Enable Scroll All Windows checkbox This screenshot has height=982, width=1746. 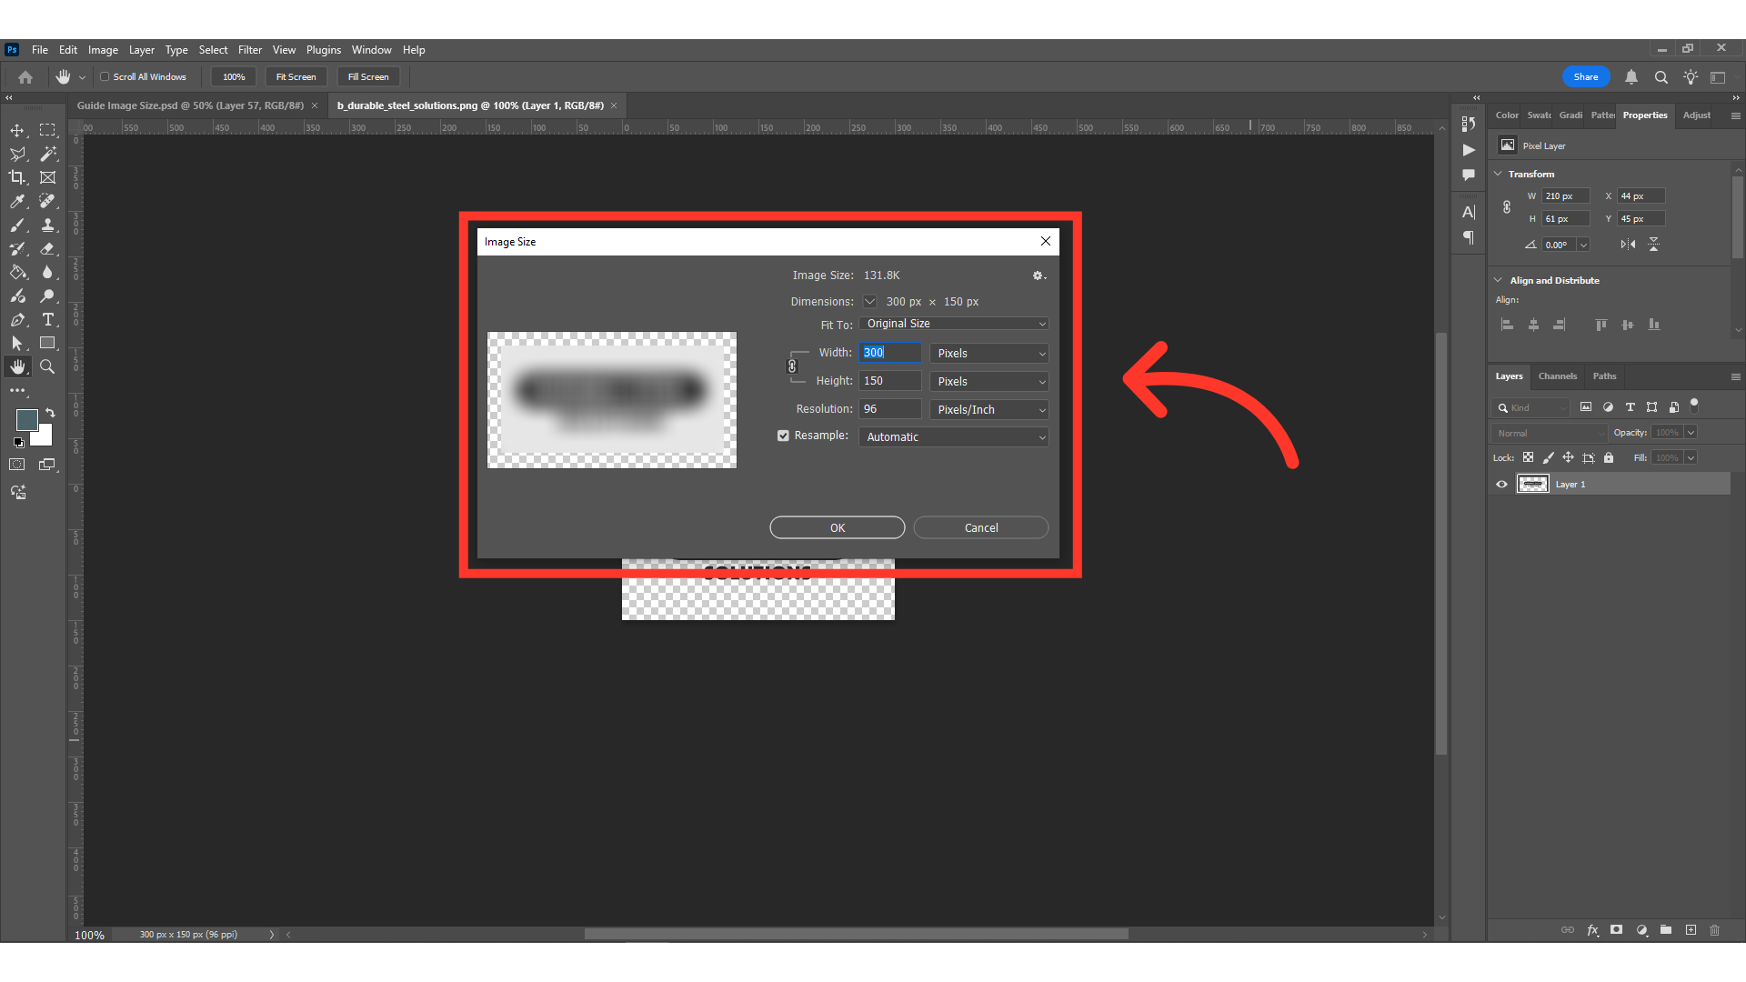[105, 77]
